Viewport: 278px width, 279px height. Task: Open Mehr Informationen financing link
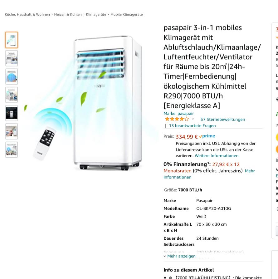click(x=209, y=174)
